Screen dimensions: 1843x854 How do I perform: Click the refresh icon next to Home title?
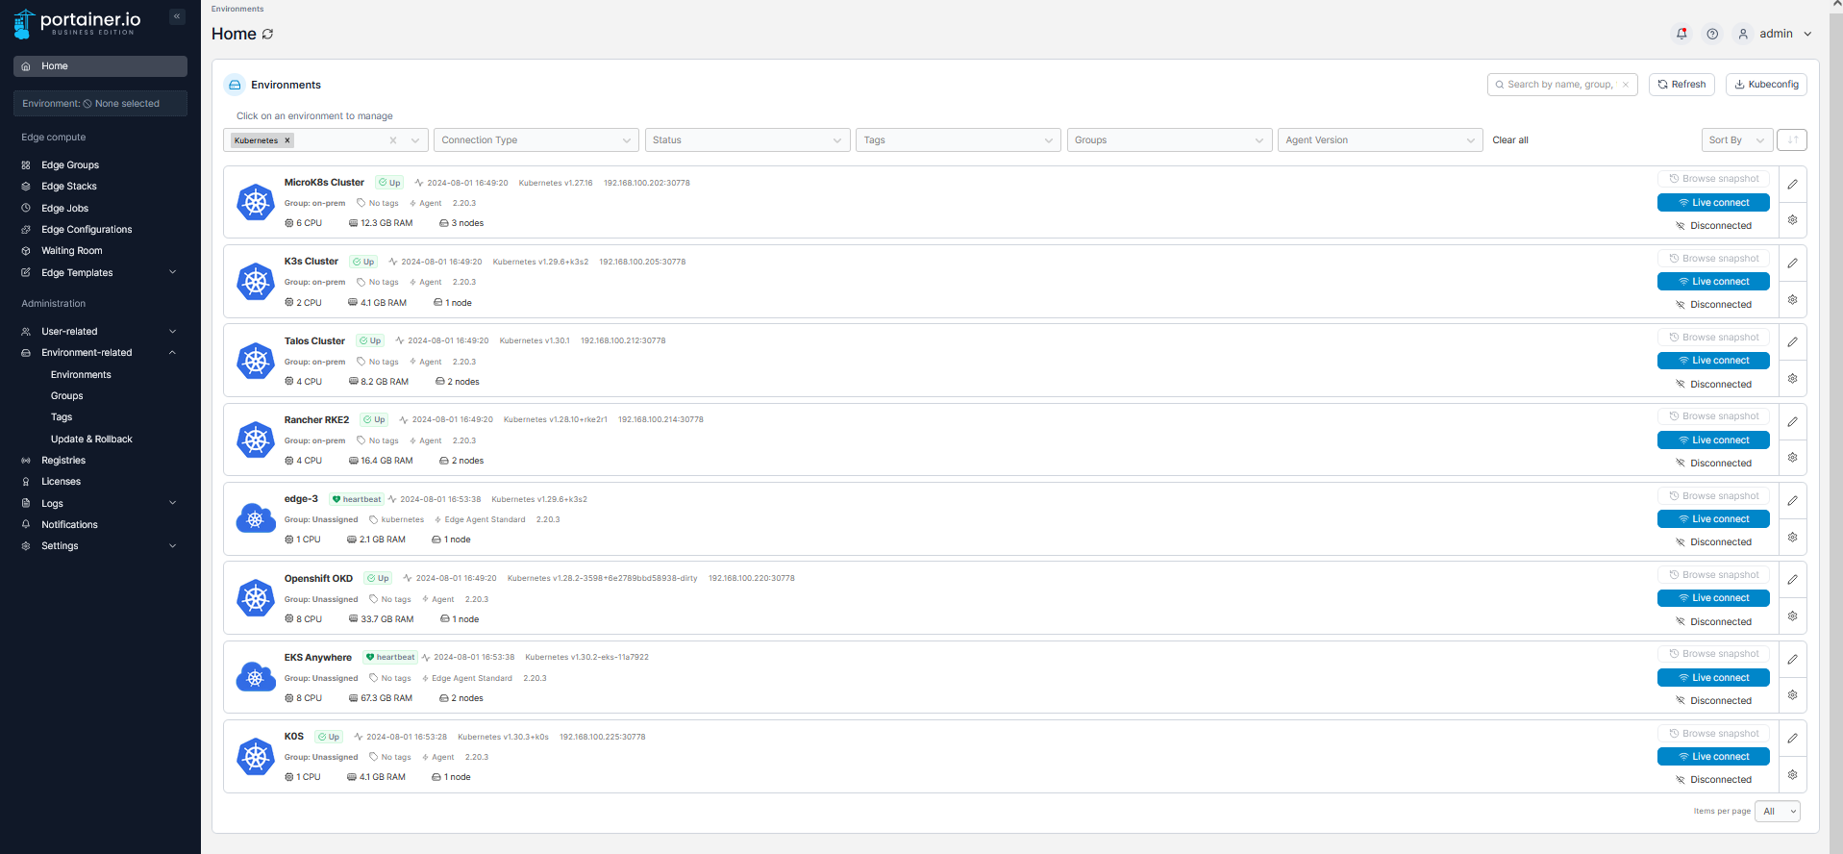267,34
